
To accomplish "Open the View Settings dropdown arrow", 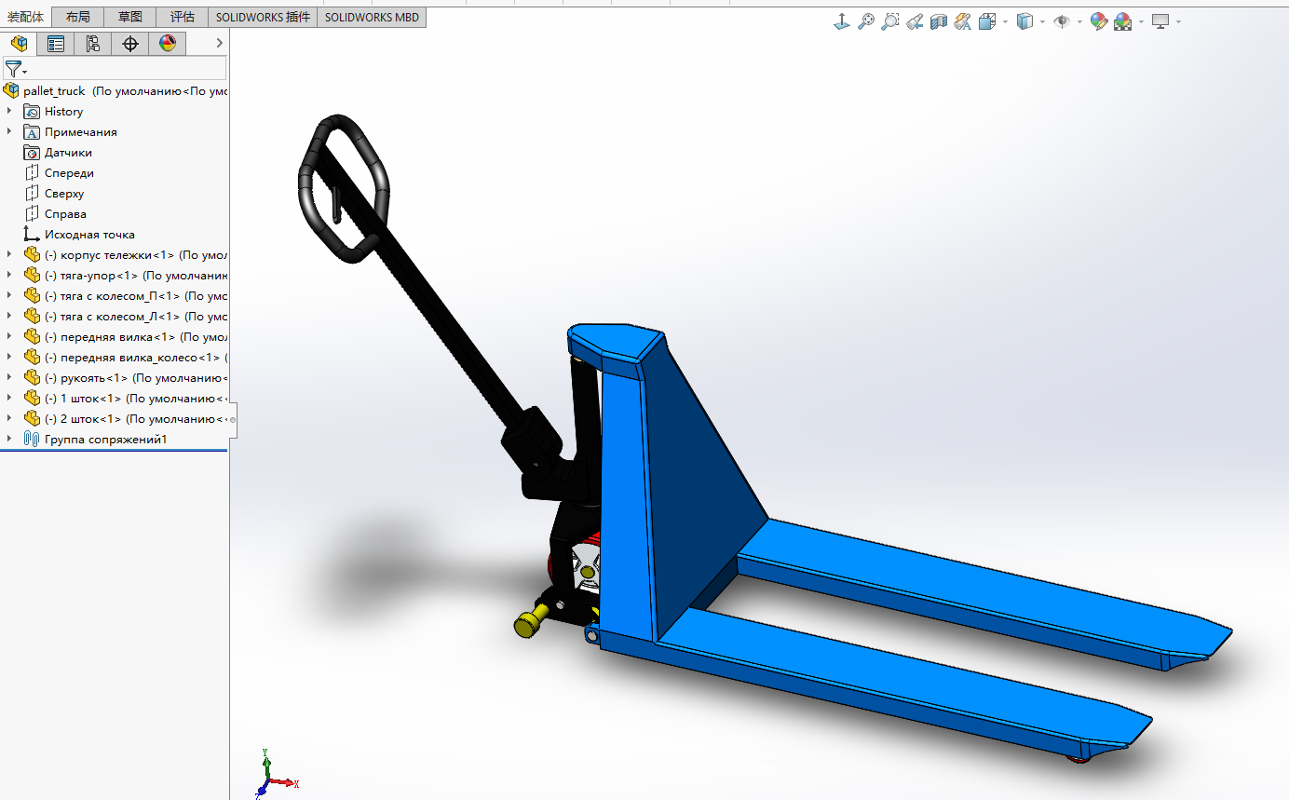I will [1178, 21].
